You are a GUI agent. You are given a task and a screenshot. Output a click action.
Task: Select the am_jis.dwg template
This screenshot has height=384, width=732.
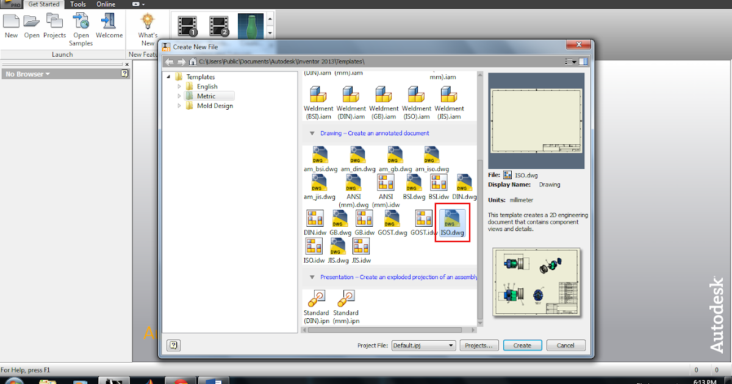[x=320, y=187]
